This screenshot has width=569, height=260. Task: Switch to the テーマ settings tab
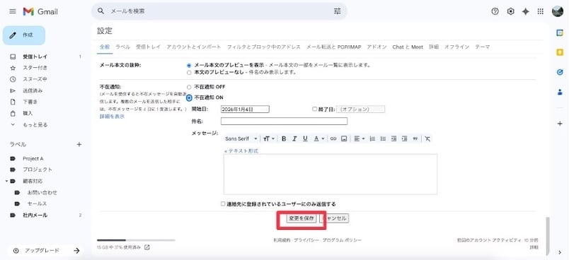pyautogui.click(x=483, y=47)
